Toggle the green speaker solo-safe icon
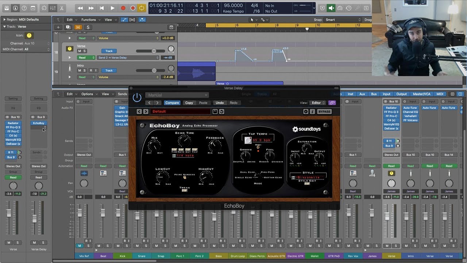 coord(331,8)
